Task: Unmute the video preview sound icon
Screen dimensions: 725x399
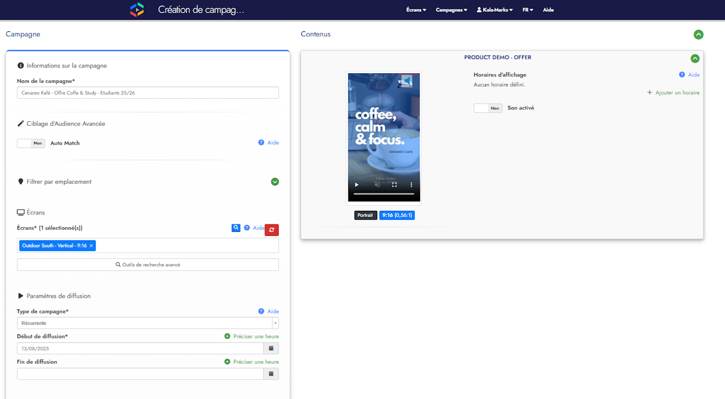Action: click(377, 185)
